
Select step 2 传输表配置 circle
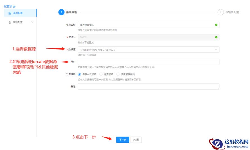[221, 12]
